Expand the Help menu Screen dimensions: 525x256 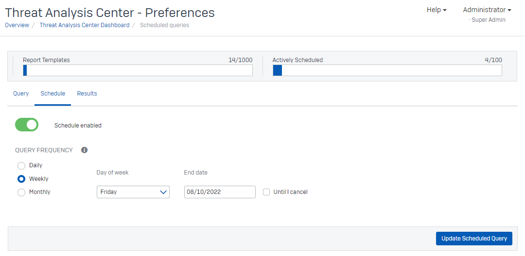coord(436,10)
